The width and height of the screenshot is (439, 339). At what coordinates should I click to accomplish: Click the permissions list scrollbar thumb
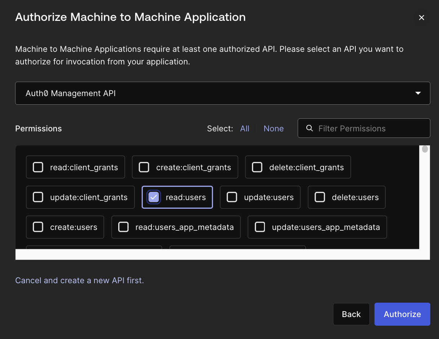[425, 149]
